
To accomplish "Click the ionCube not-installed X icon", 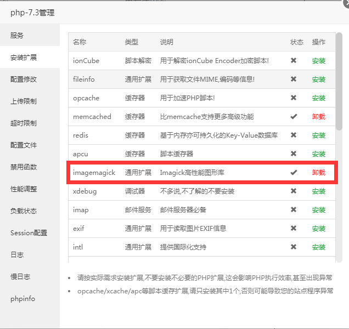I will click(x=294, y=61).
